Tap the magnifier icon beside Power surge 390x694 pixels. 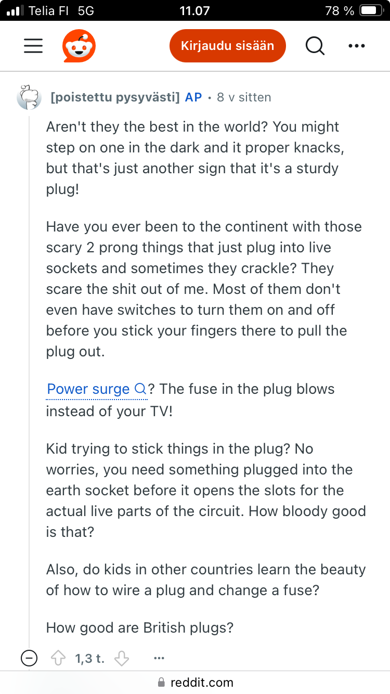[140, 389]
